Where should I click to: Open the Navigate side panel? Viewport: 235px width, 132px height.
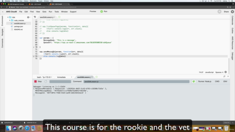(2, 32)
